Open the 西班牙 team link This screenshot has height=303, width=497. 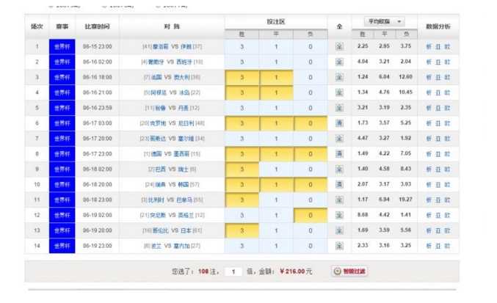pos(184,62)
